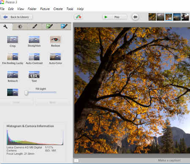Select the first thumbnail in the filmstrip

(152, 17)
